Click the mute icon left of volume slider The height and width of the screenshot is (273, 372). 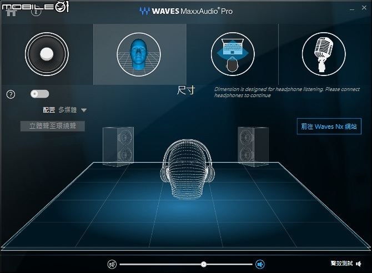[112, 264]
